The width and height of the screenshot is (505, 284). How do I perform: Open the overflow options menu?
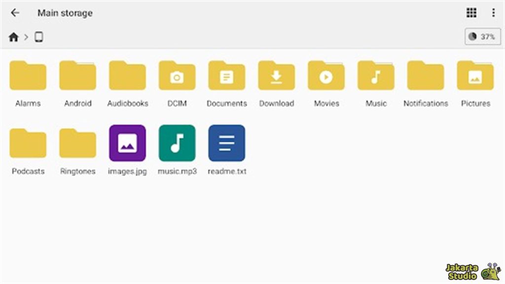click(x=493, y=12)
